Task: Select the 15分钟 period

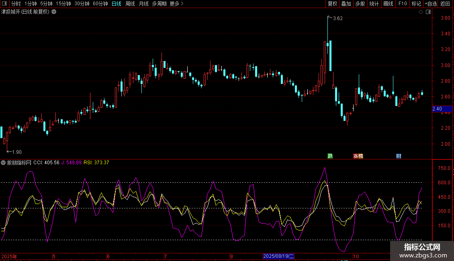Action: pyautogui.click(x=63, y=4)
